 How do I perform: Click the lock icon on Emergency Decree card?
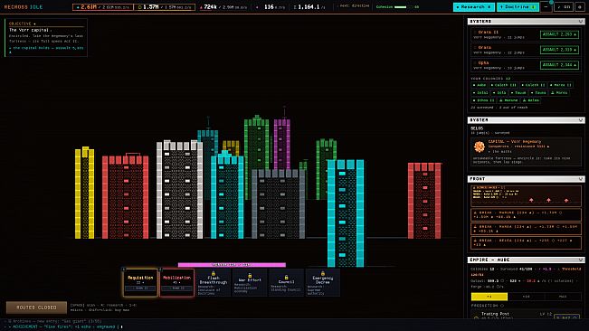point(323,274)
